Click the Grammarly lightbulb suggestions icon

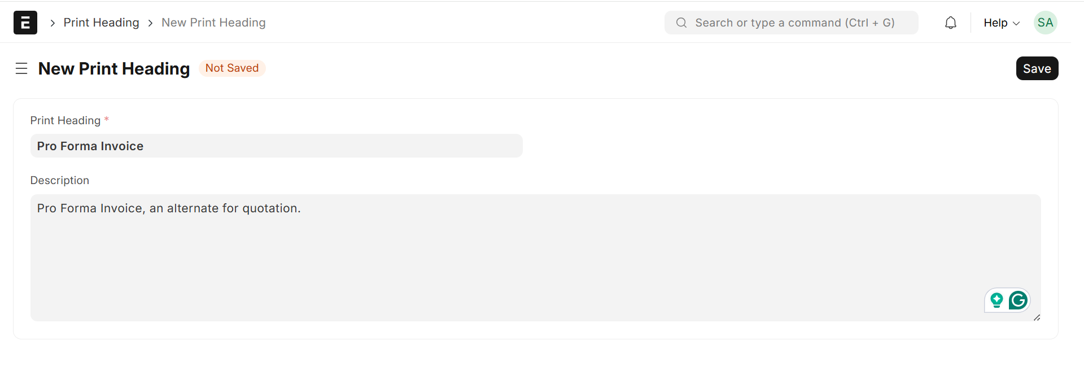click(996, 300)
